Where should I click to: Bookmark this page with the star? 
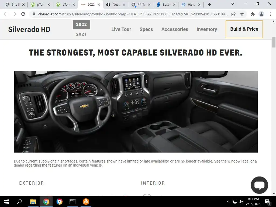242,14
